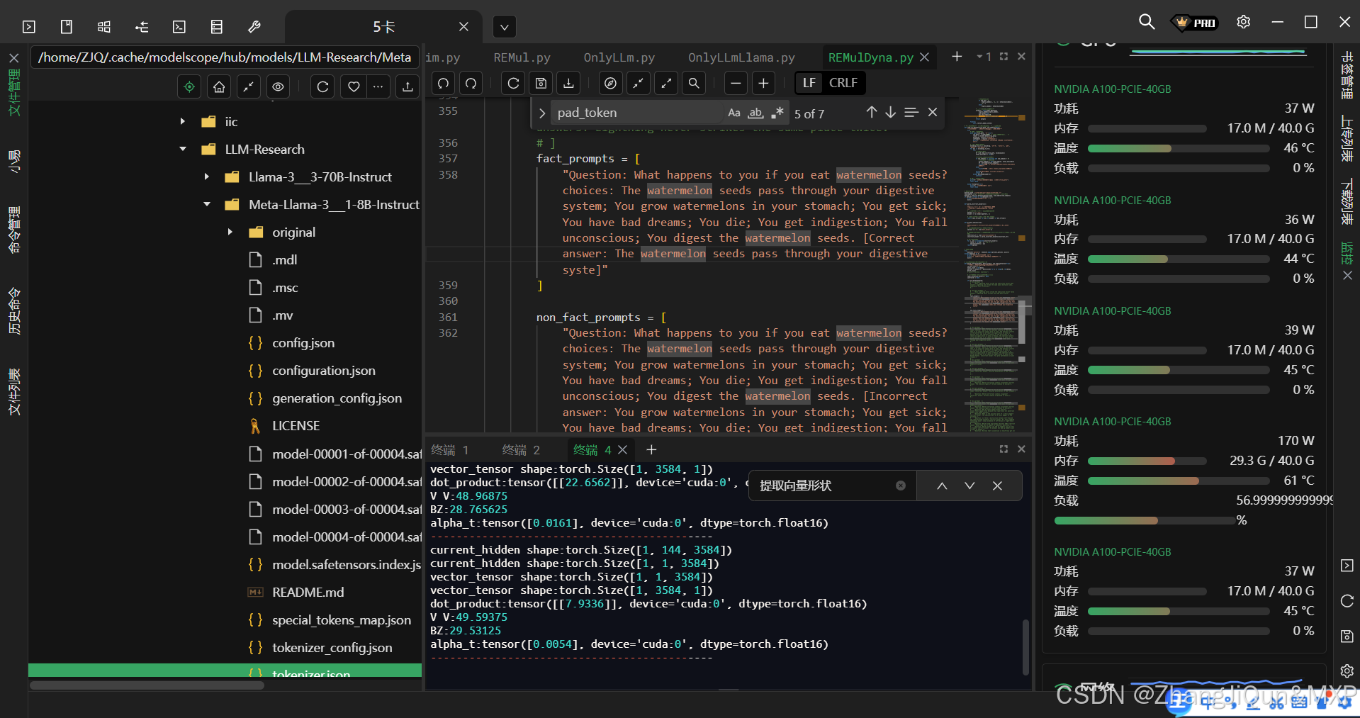Add the current path to favorites
The height and width of the screenshot is (718, 1360).
354,86
